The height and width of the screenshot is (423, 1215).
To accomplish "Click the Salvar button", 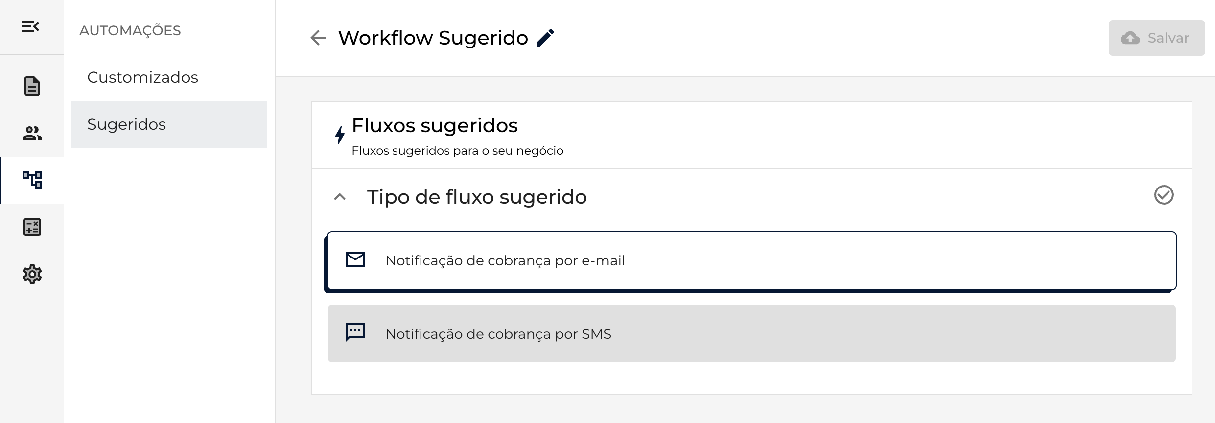I will click(x=1156, y=38).
